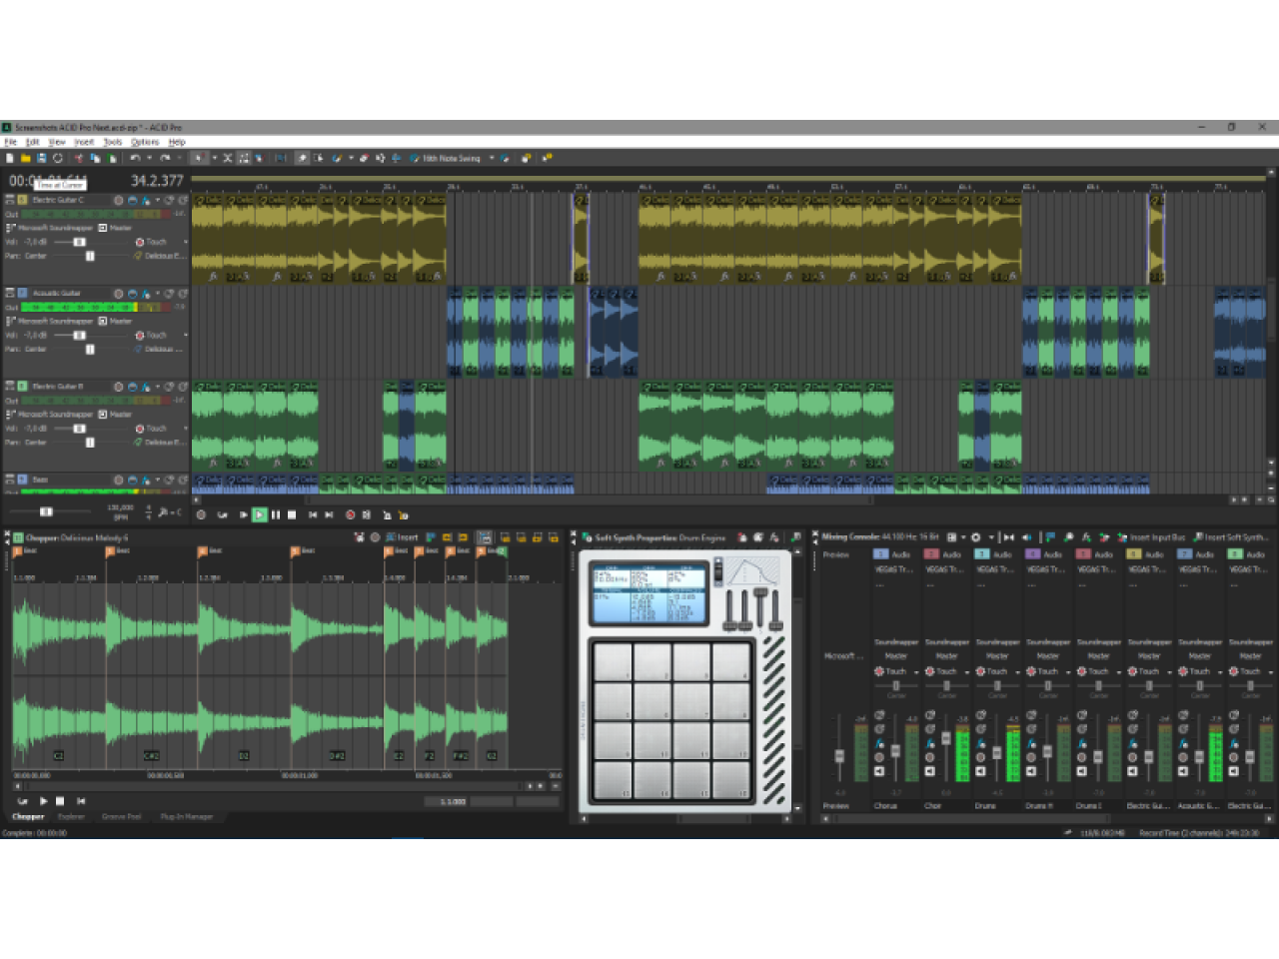The width and height of the screenshot is (1279, 959).
Task: Mute the Electric Guitar B track
Action: 169,387
